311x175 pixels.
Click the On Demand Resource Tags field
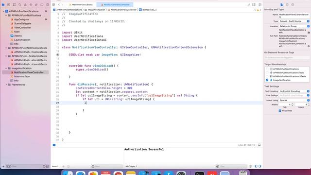(x=287, y=57)
